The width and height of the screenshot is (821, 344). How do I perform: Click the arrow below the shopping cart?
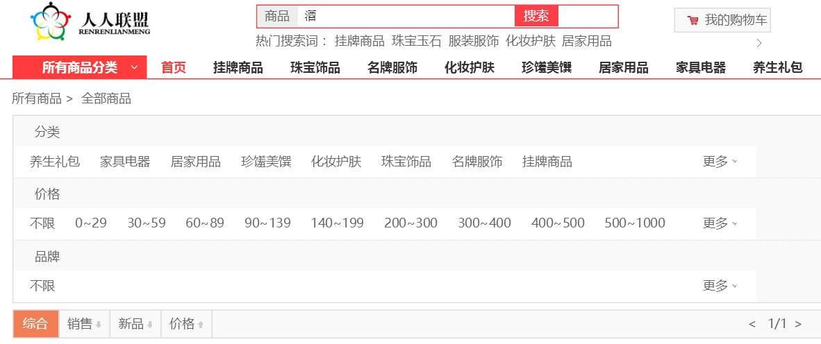click(758, 43)
